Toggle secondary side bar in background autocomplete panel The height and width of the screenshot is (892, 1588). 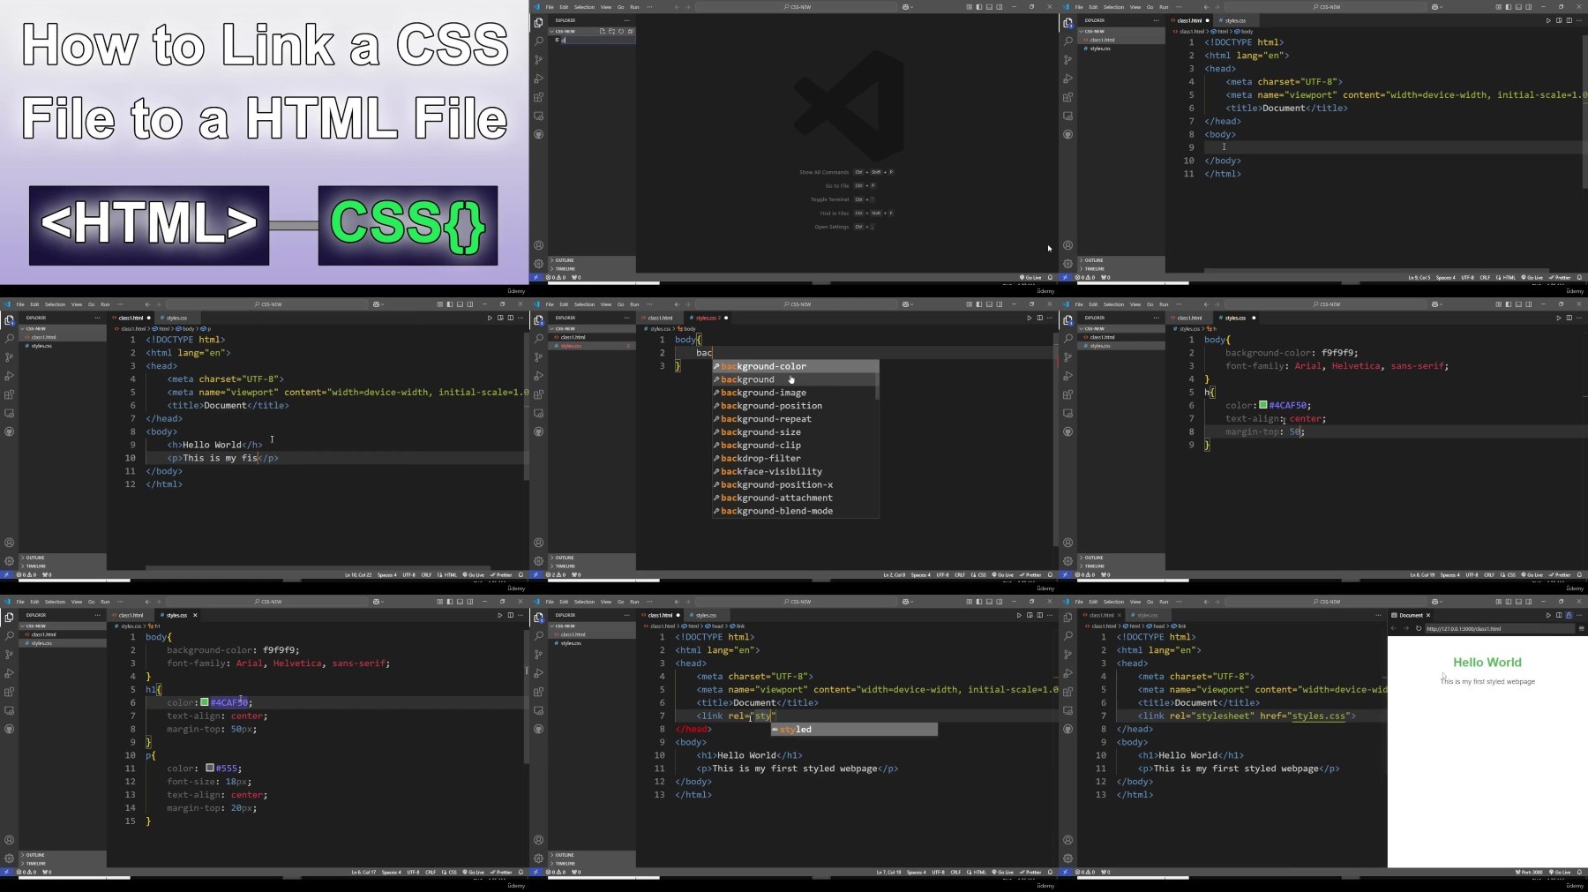[x=1000, y=304]
